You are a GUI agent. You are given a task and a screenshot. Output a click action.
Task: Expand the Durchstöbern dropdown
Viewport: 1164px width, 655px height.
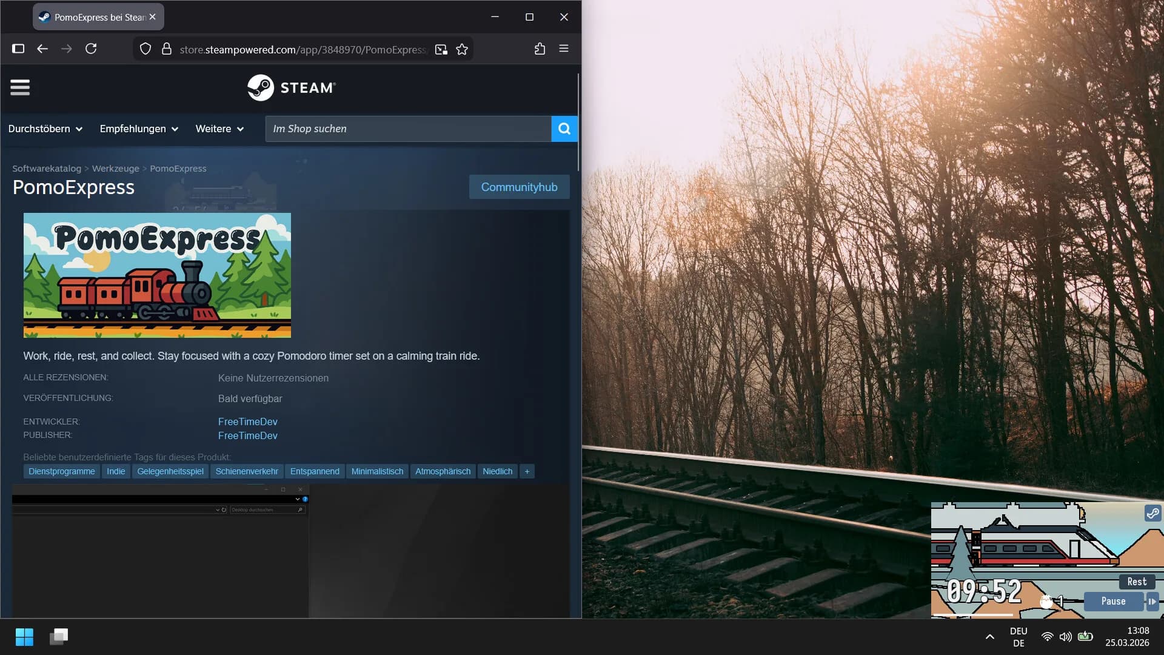pyautogui.click(x=45, y=129)
